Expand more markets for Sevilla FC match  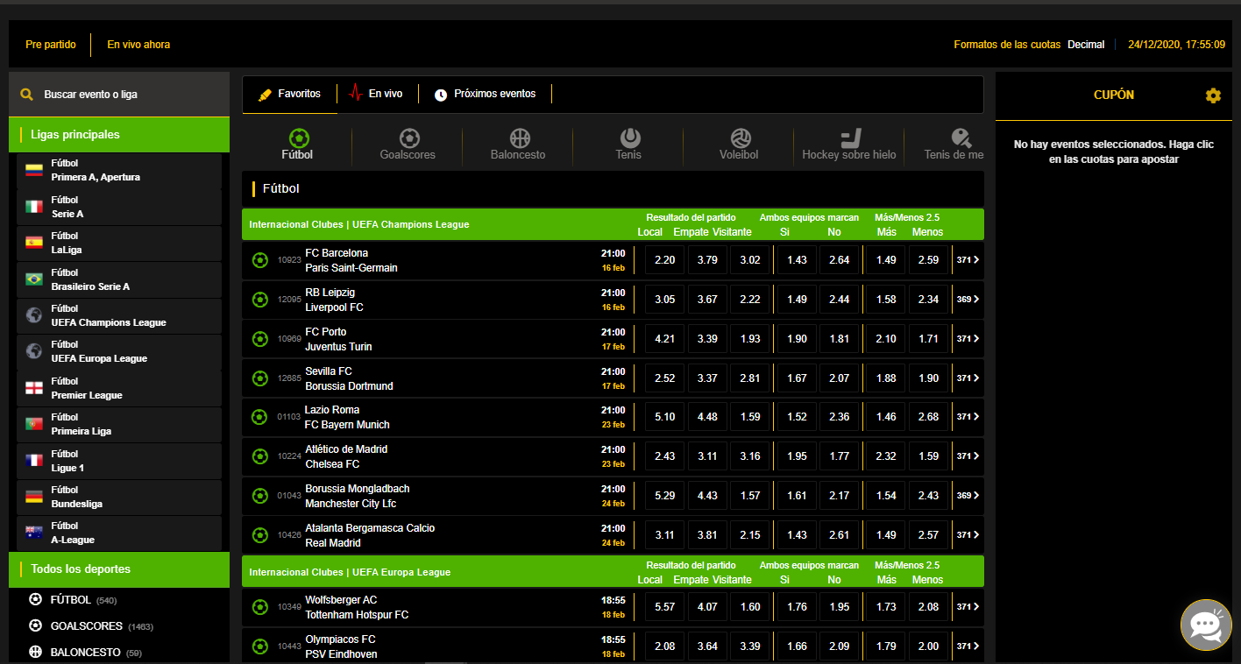pyautogui.click(x=968, y=378)
